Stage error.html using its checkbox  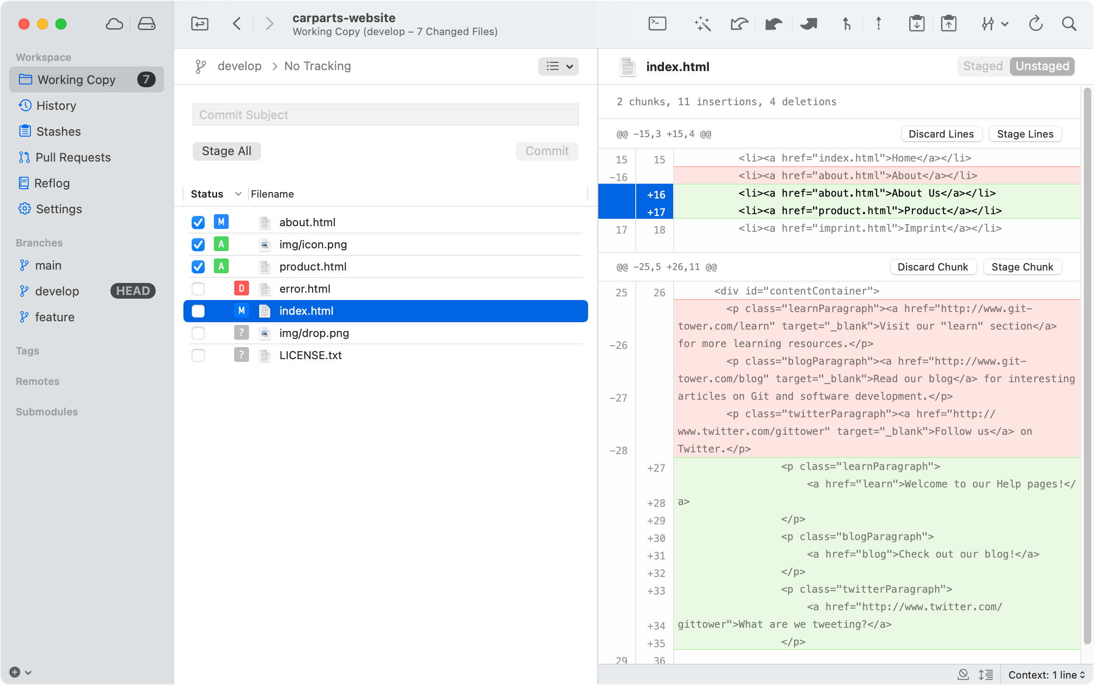pyautogui.click(x=198, y=289)
